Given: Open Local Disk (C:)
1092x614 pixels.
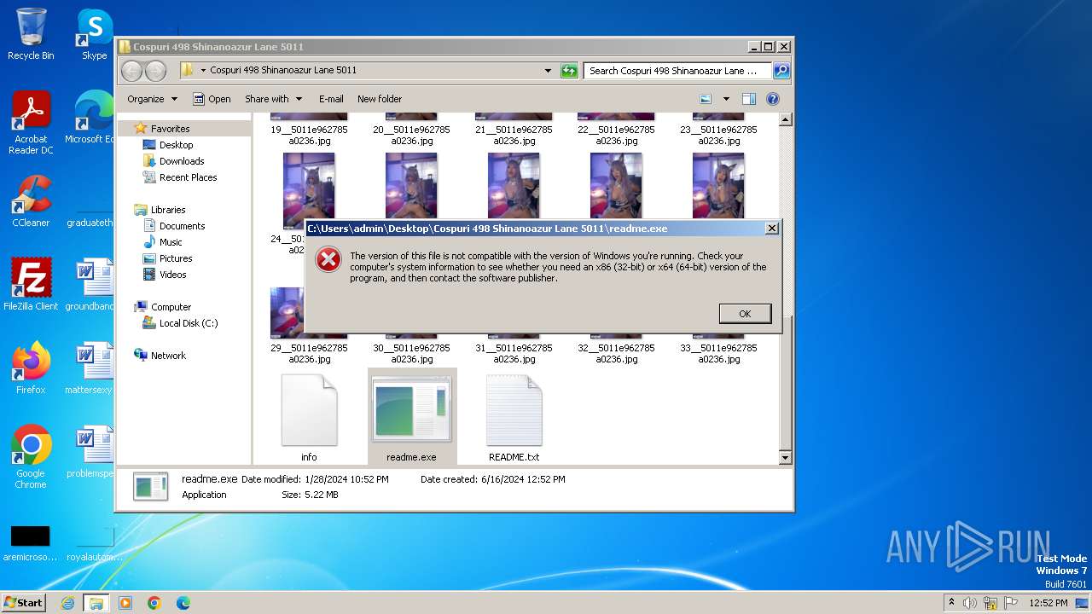Looking at the screenshot, I should [188, 323].
